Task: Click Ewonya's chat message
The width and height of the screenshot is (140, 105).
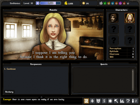Action: click(x=33, y=99)
